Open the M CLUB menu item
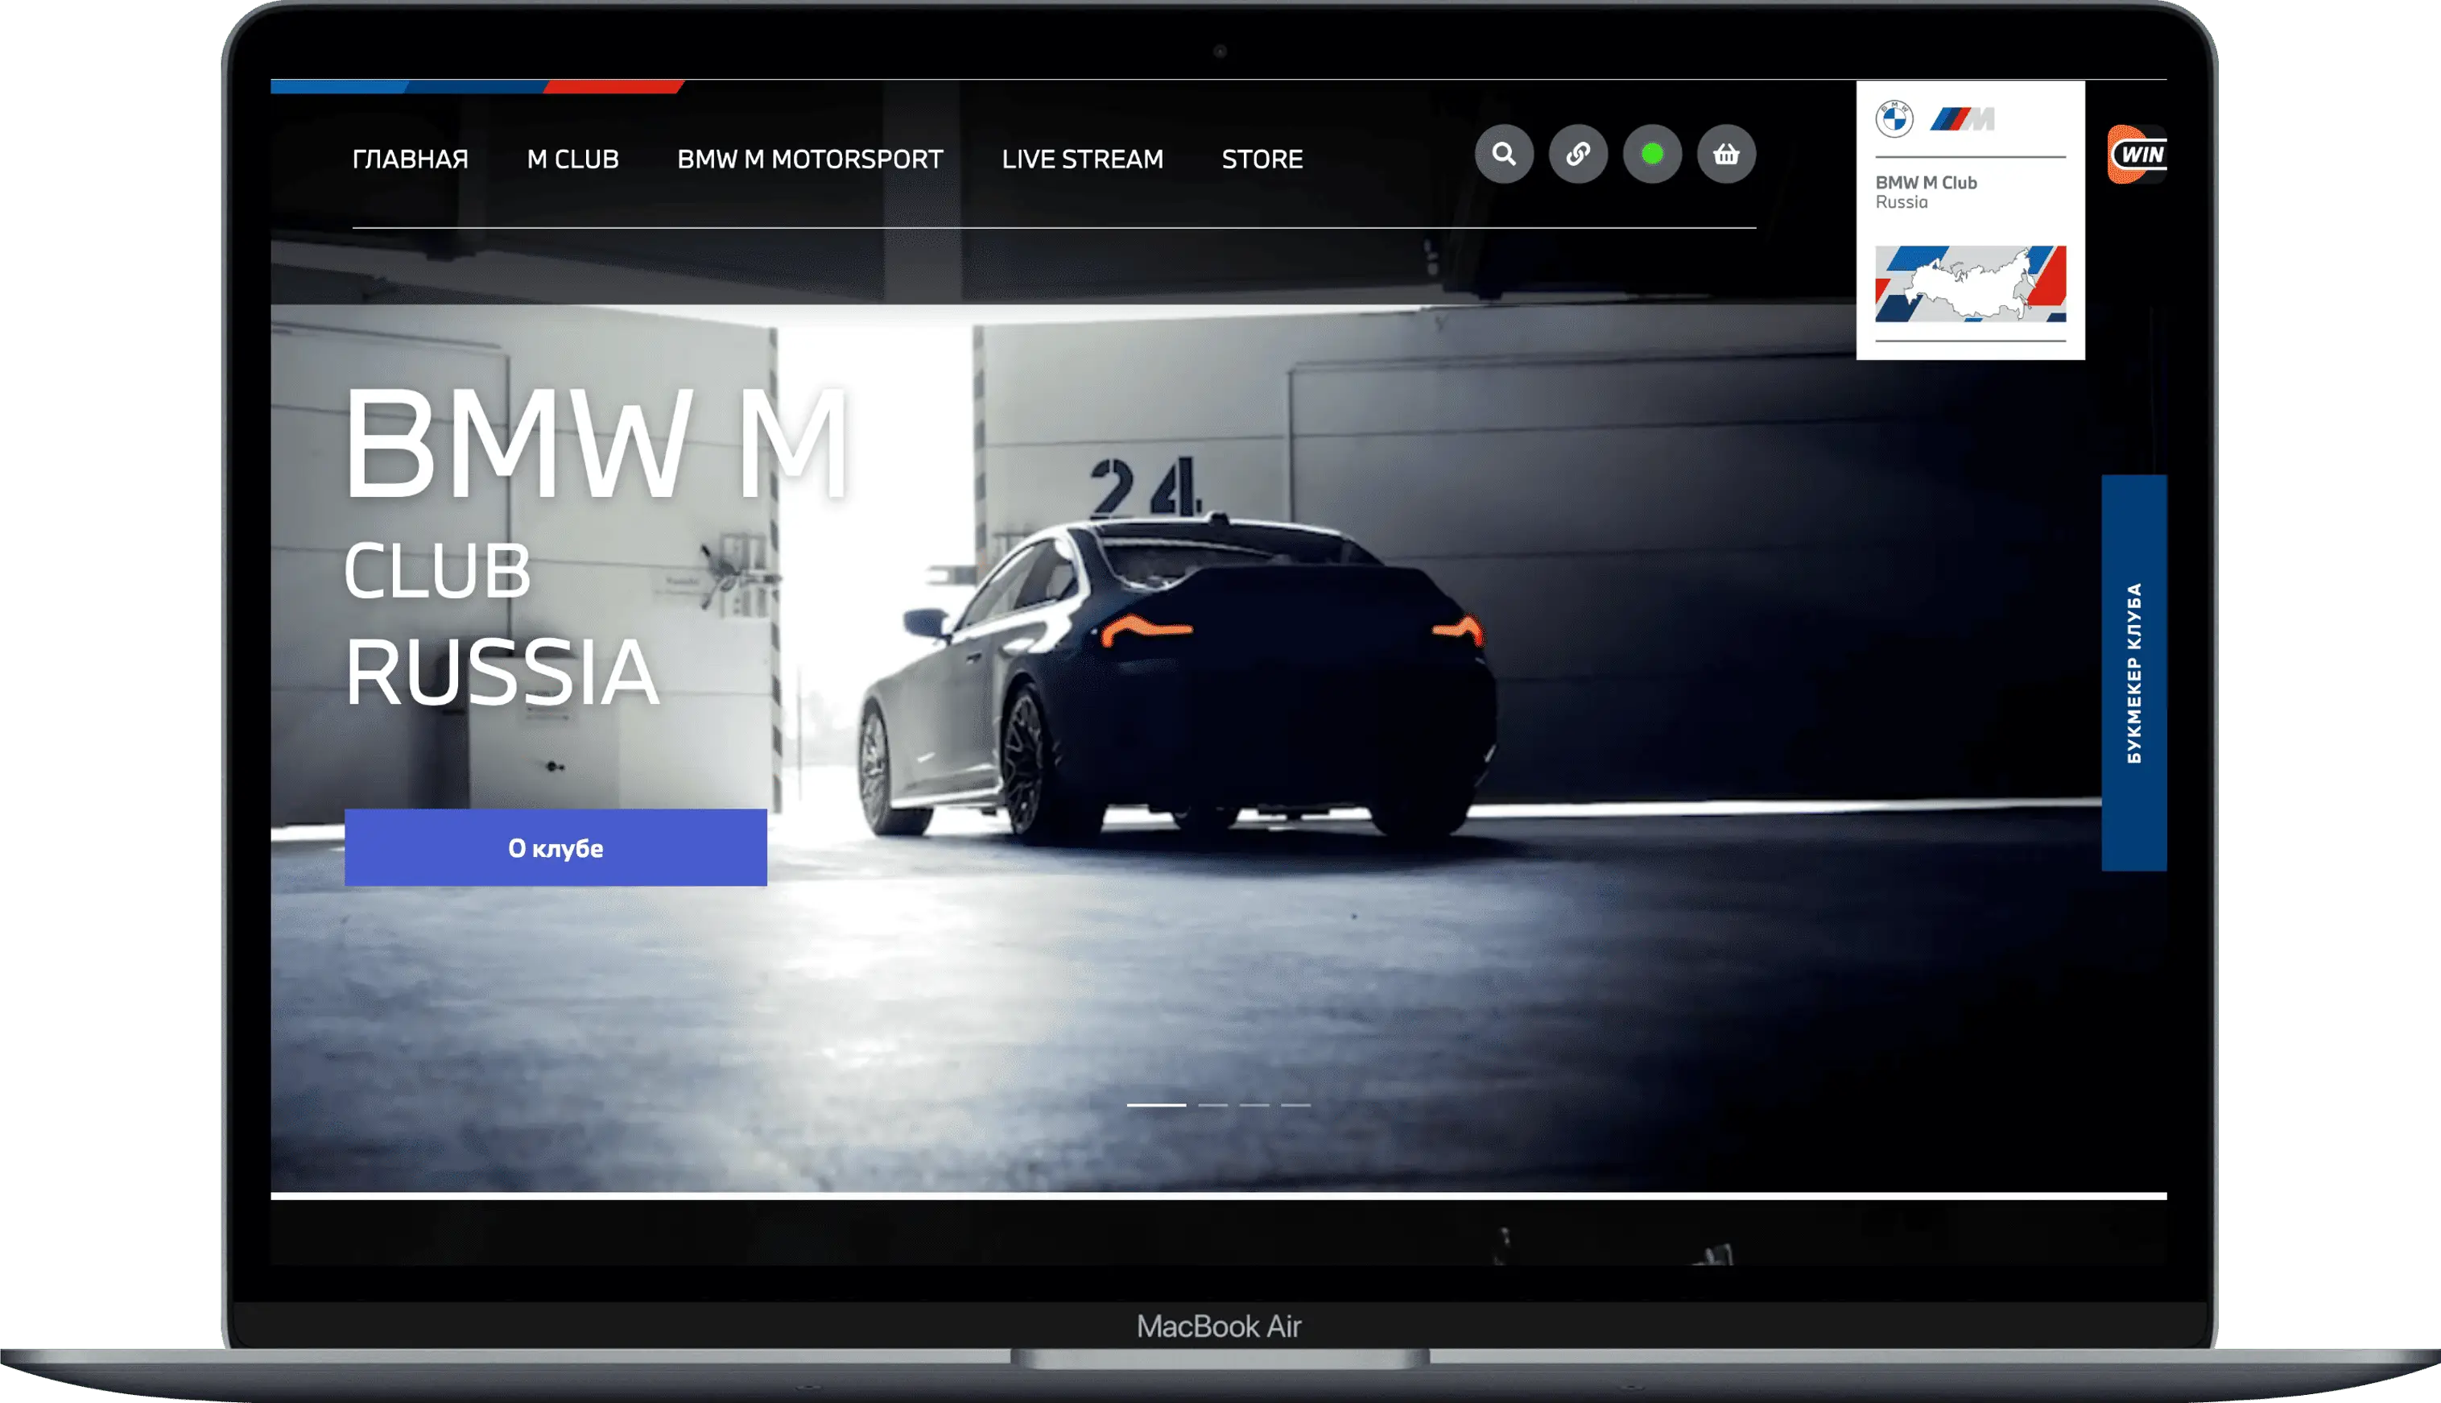The width and height of the screenshot is (2441, 1403). click(573, 159)
